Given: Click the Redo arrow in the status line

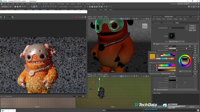Looking at the screenshot, I should click(25, 7).
